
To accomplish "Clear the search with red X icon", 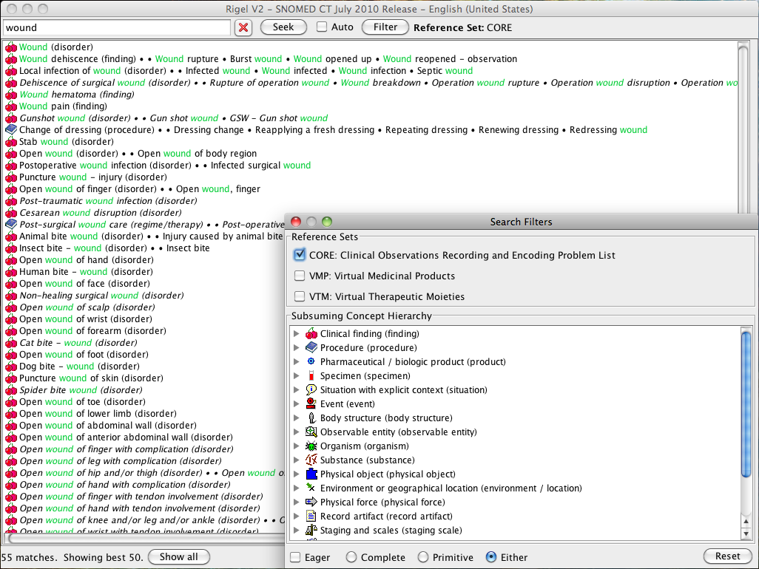I will pyautogui.click(x=243, y=27).
